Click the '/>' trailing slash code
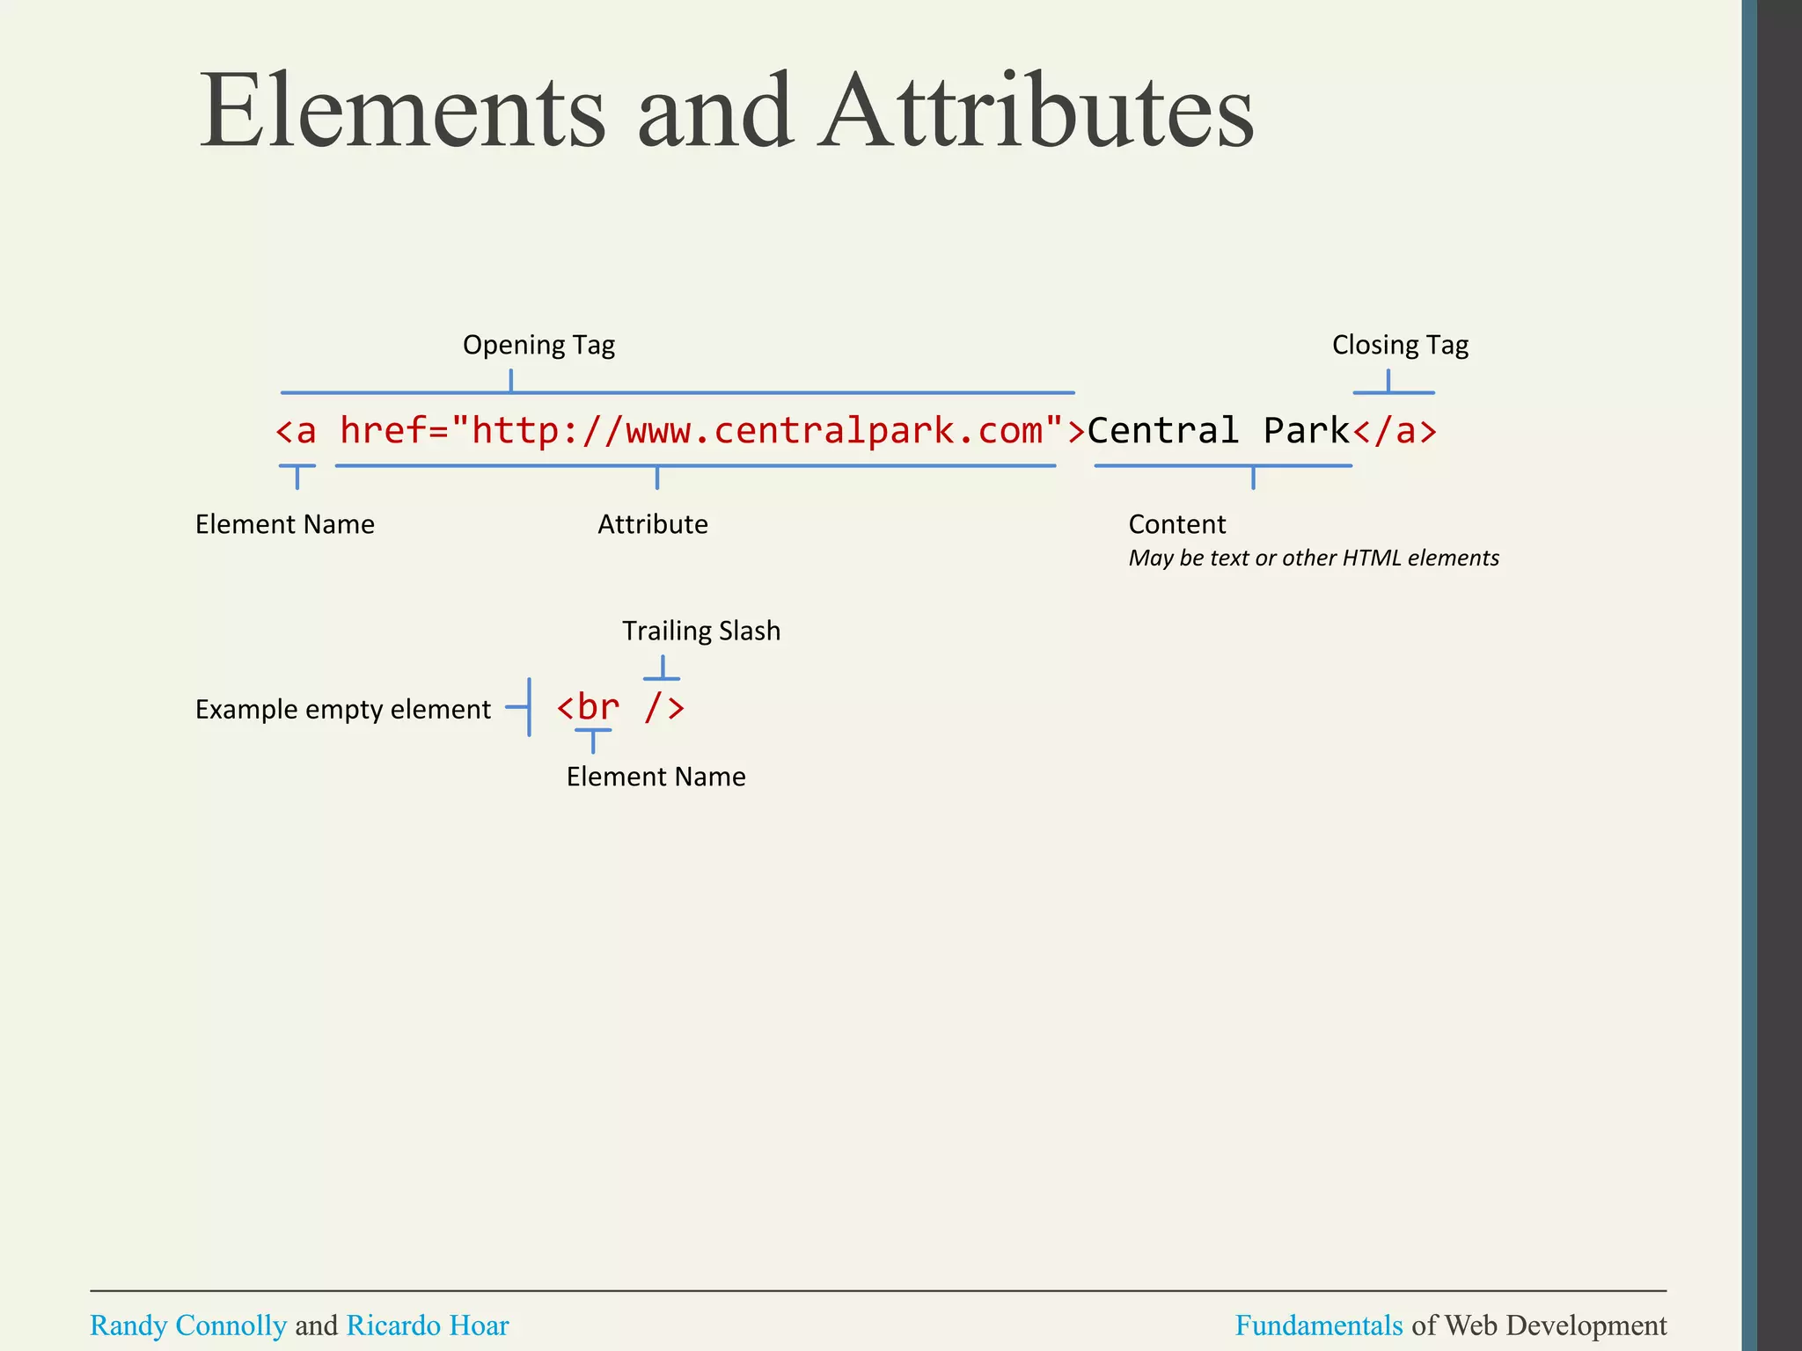This screenshot has width=1802, height=1351. click(664, 706)
